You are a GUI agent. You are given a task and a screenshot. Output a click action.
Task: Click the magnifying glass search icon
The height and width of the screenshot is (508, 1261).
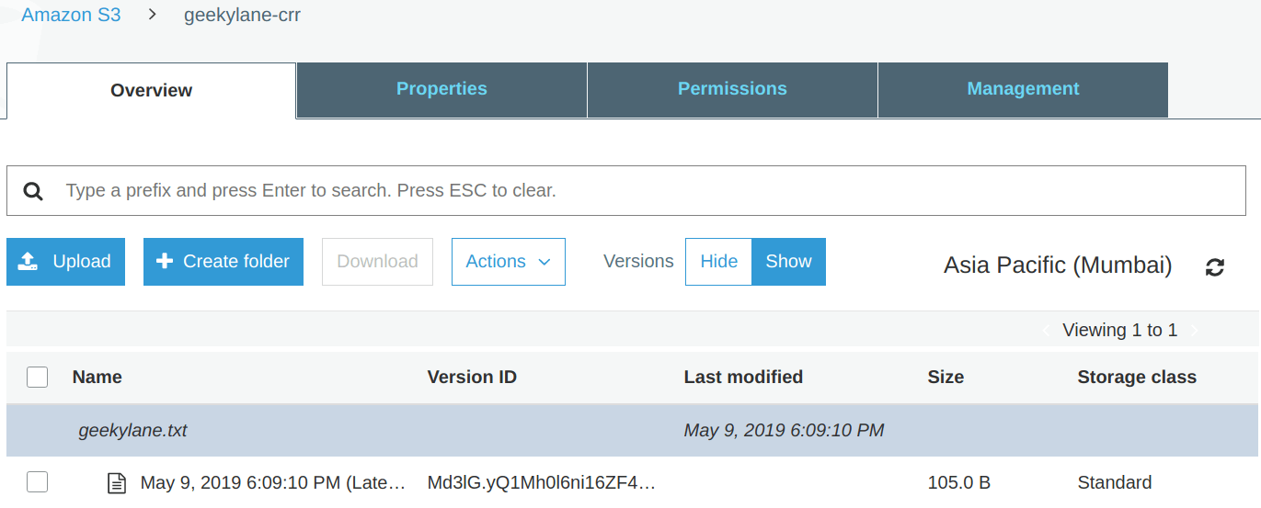click(x=33, y=191)
